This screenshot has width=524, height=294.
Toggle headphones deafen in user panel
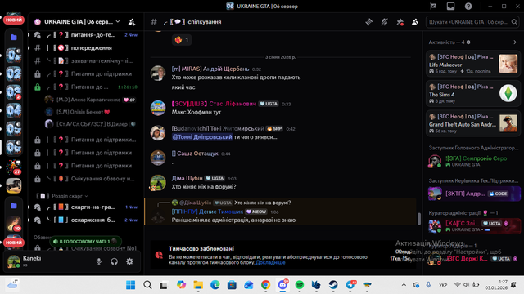point(115,261)
